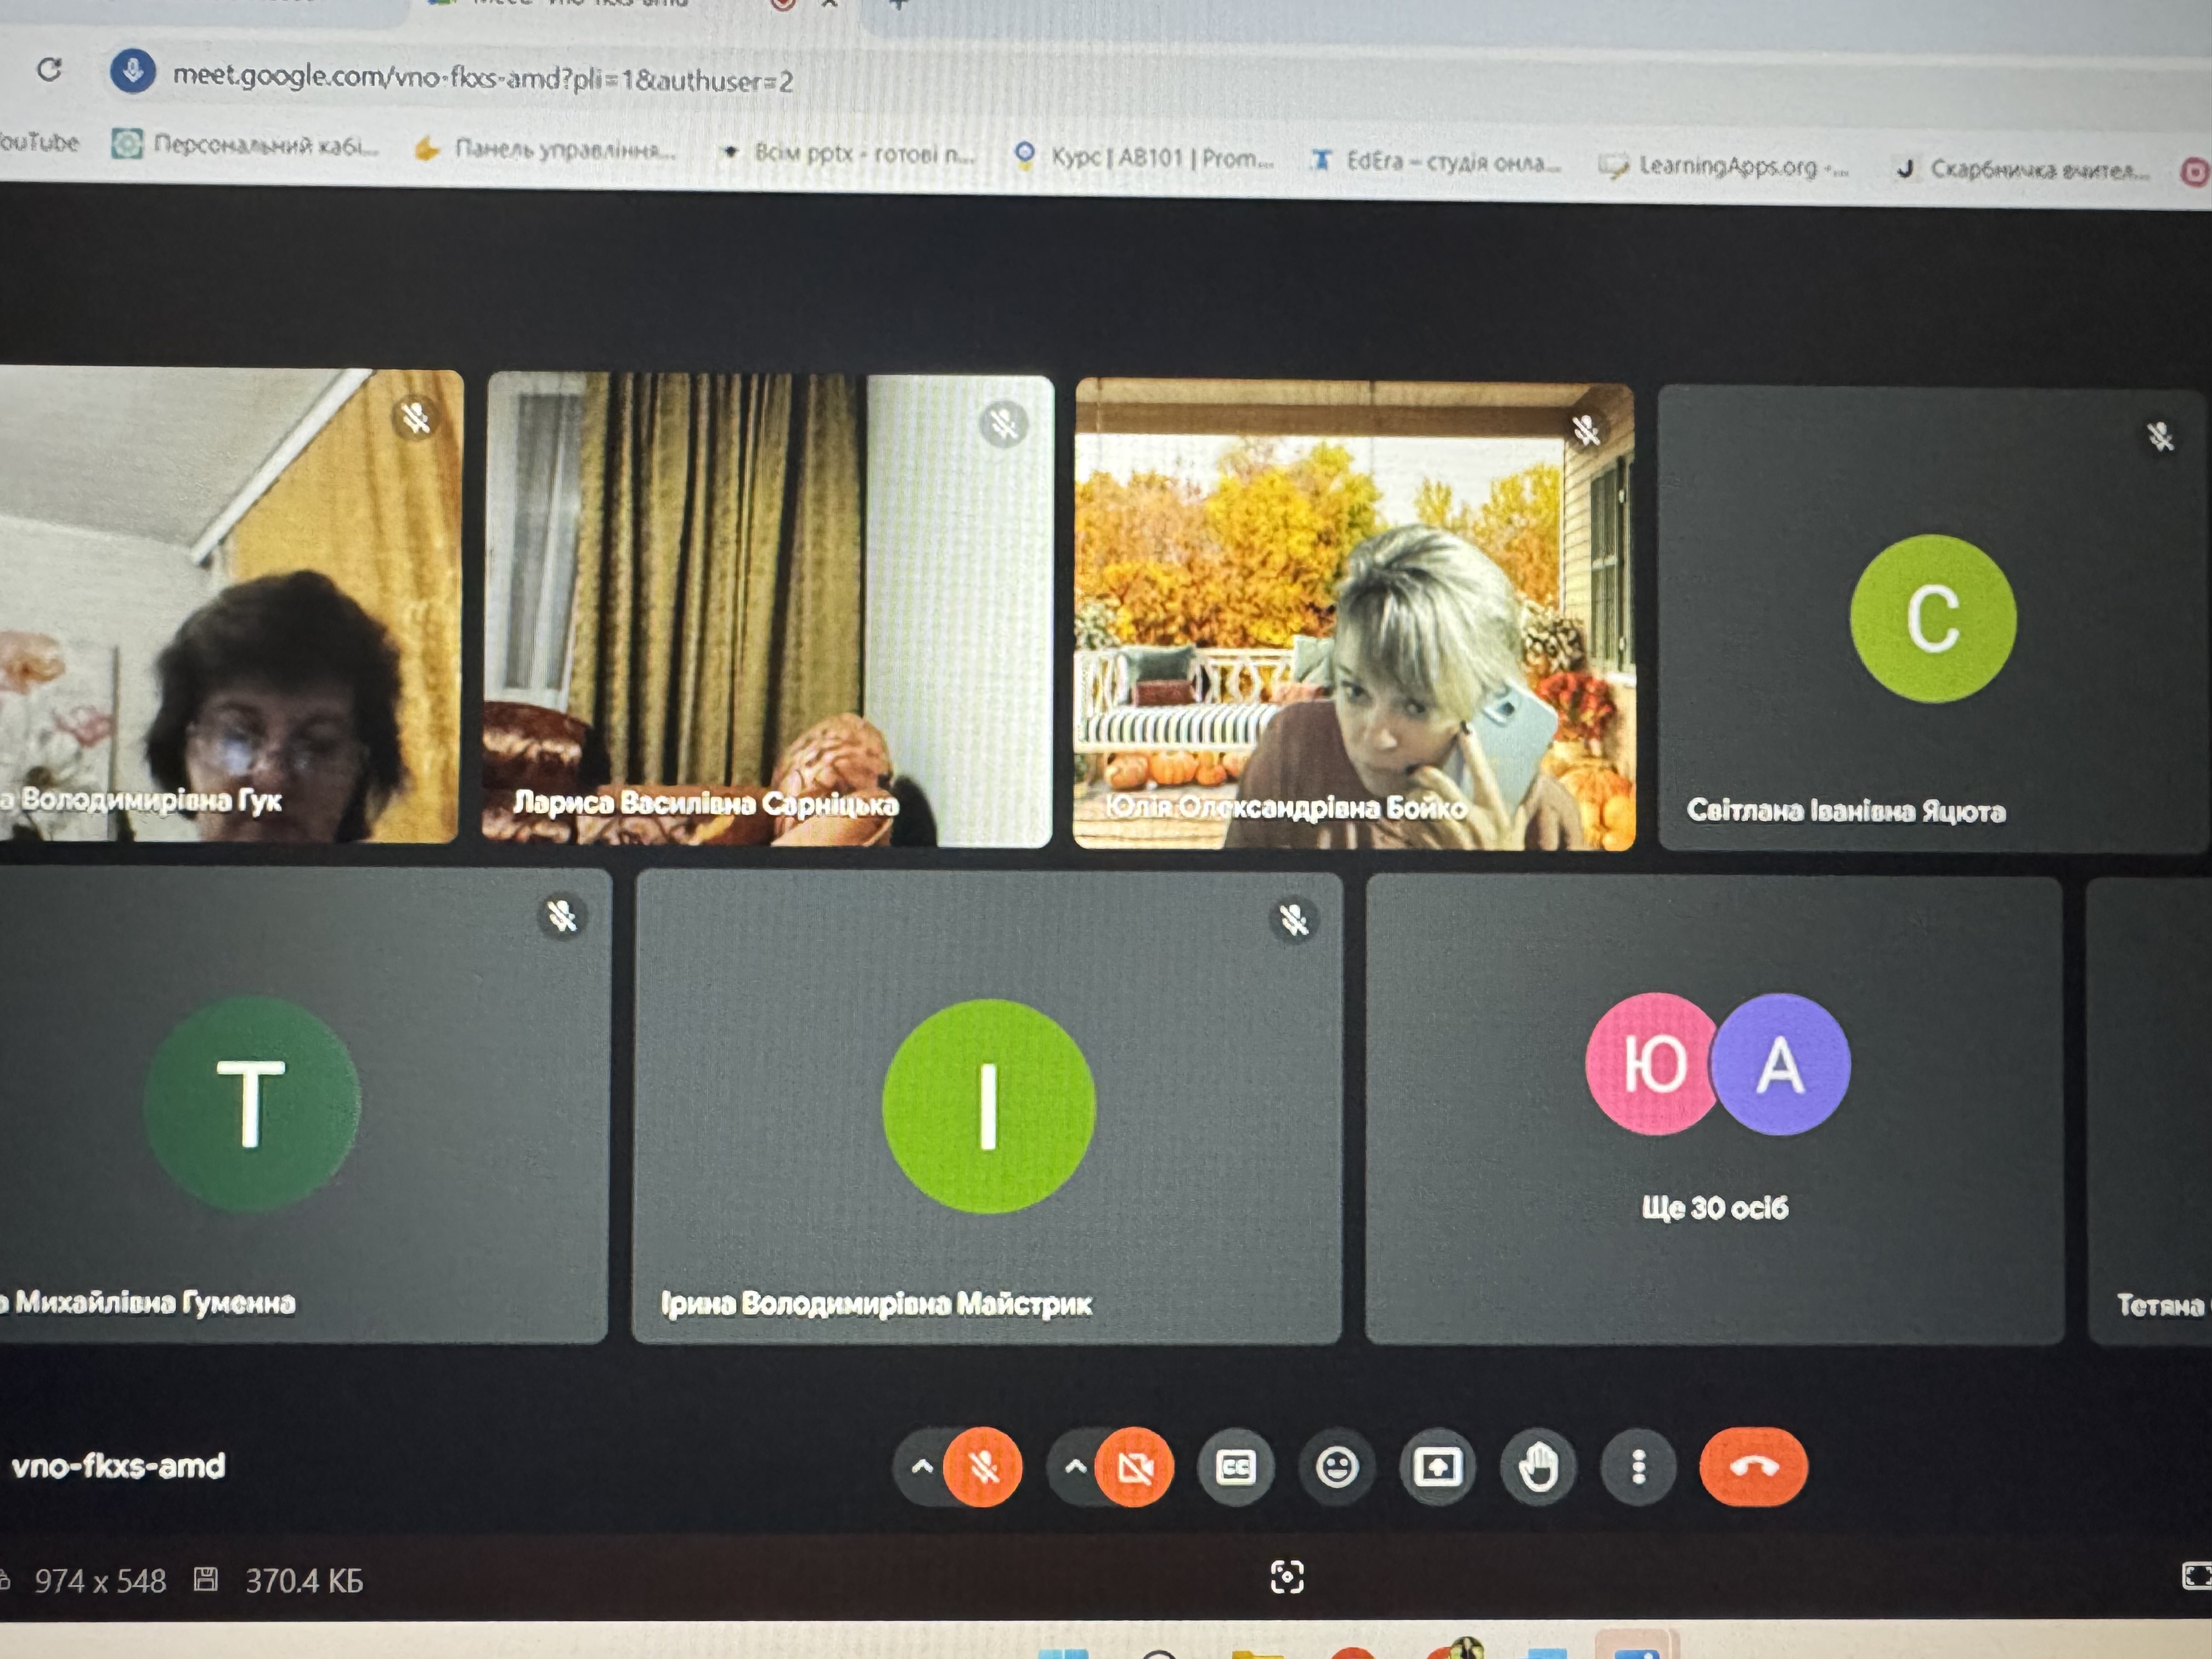Viewport: 2212px width, 1659px height.
Task: Open the LearningApps.org bookmark
Action: (x=1724, y=166)
